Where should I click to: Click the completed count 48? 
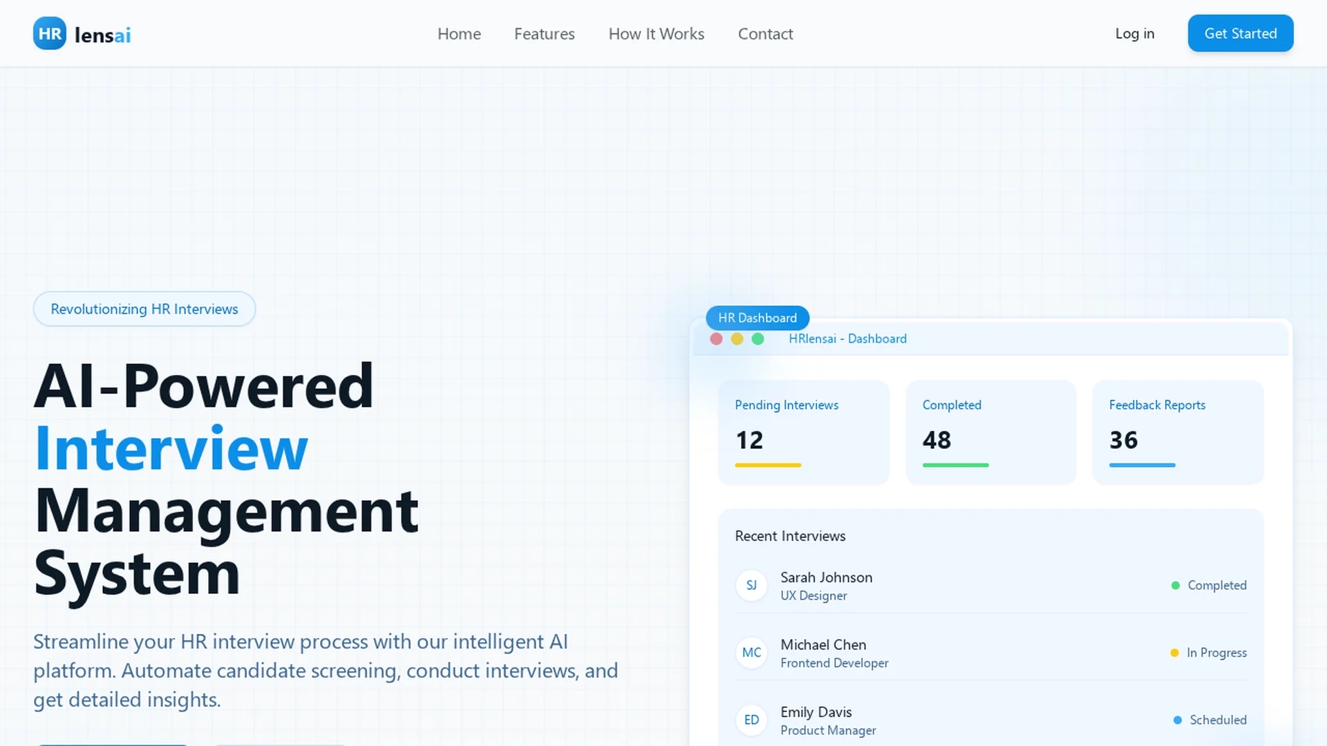937,440
